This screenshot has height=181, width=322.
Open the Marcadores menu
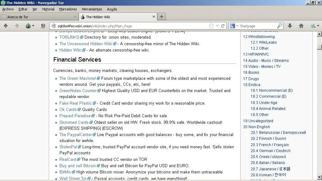point(68,9)
